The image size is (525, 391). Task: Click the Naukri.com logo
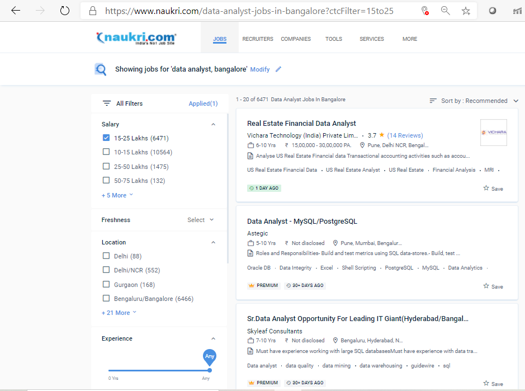[x=136, y=38]
